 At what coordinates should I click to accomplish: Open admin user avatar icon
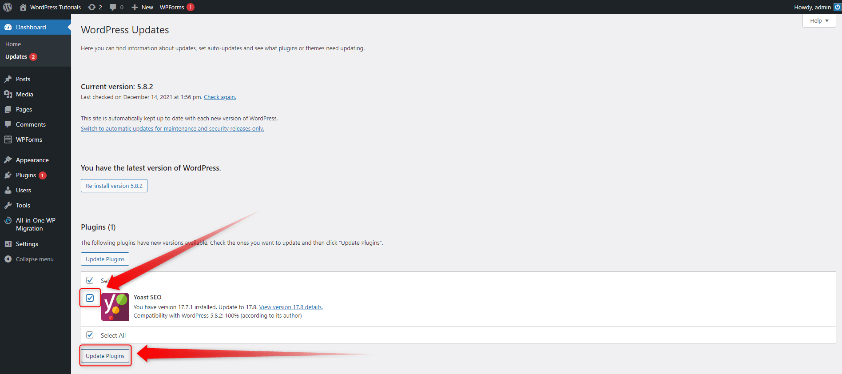click(x=837, y=7)
